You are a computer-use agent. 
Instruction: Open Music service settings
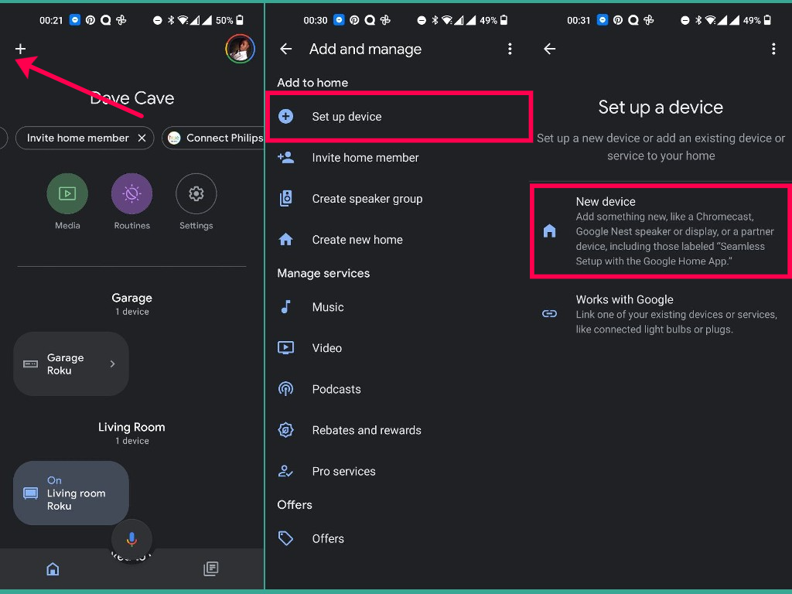point(397,307)
